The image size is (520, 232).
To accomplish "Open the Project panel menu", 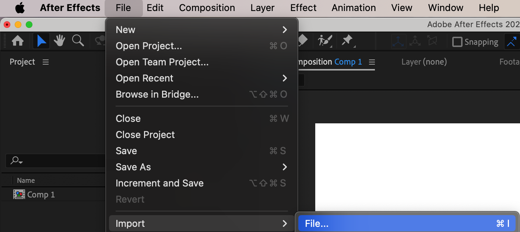I will tap(46, 62).
